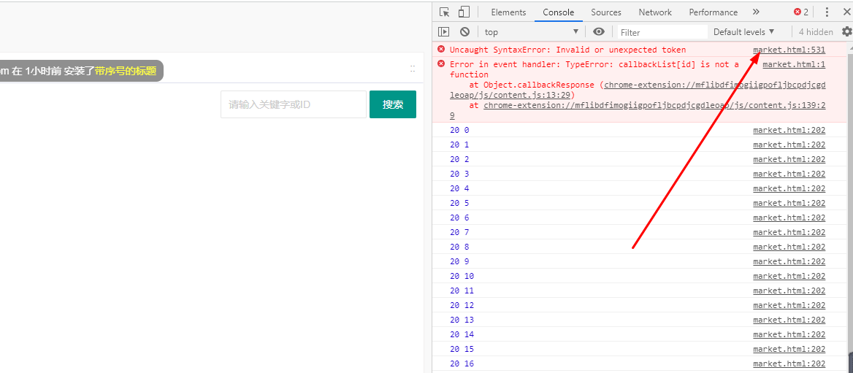Clear the console with the ban icon
This screenshot has width=853, height=373.
point(464,32)
